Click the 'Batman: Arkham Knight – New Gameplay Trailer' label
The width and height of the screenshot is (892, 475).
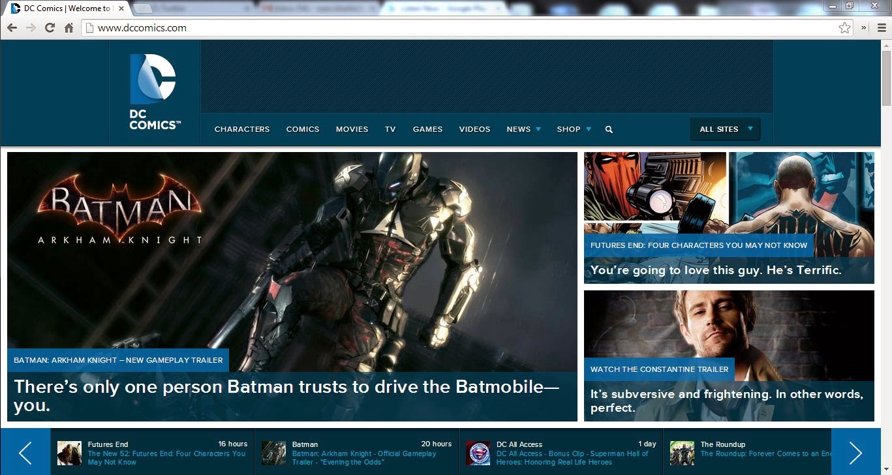point(118,360)
